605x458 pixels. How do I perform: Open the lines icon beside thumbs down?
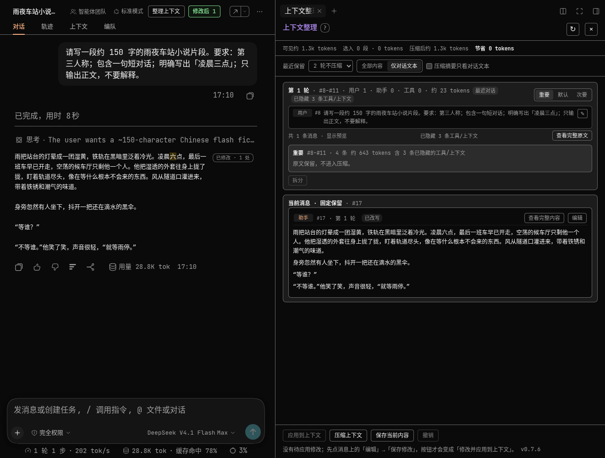(x=72, y=267)
